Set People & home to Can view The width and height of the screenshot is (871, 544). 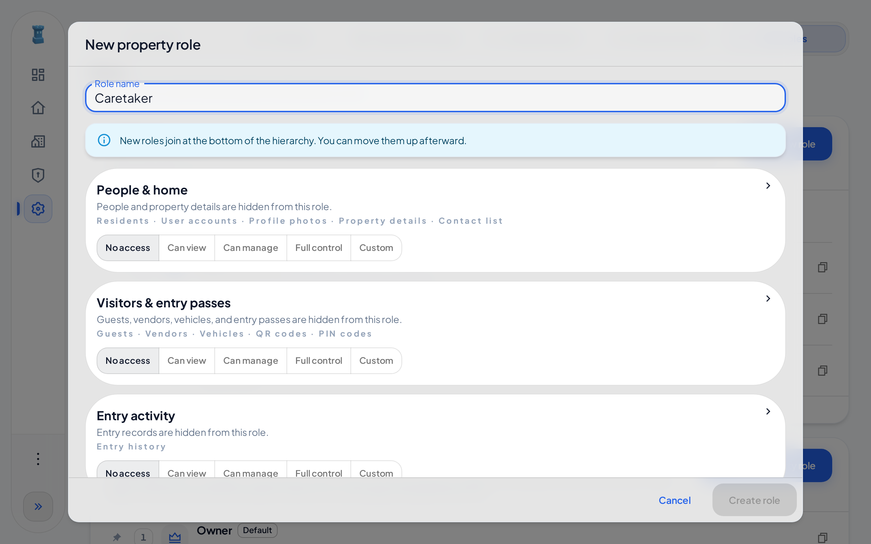click(187, 248)
